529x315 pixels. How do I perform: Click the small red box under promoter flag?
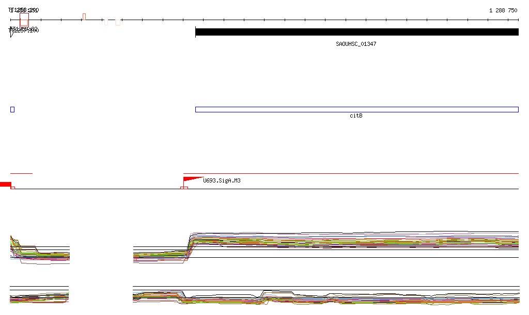tap(184, 188)
